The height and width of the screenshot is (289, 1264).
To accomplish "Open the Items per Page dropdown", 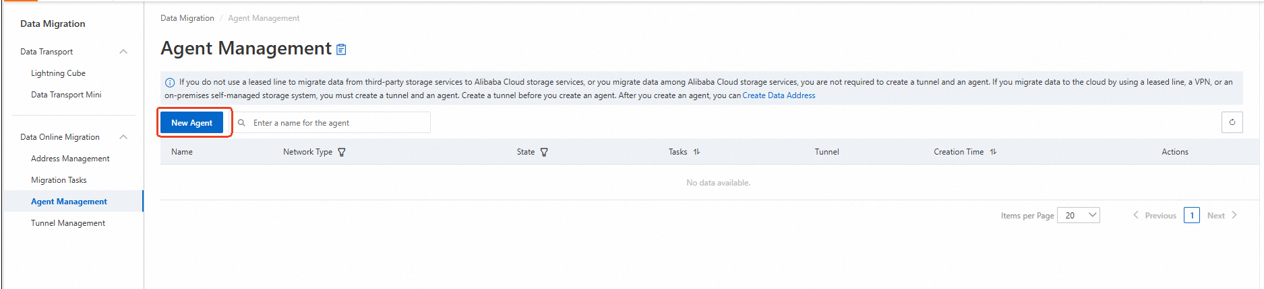I will tap(1078, 215).
